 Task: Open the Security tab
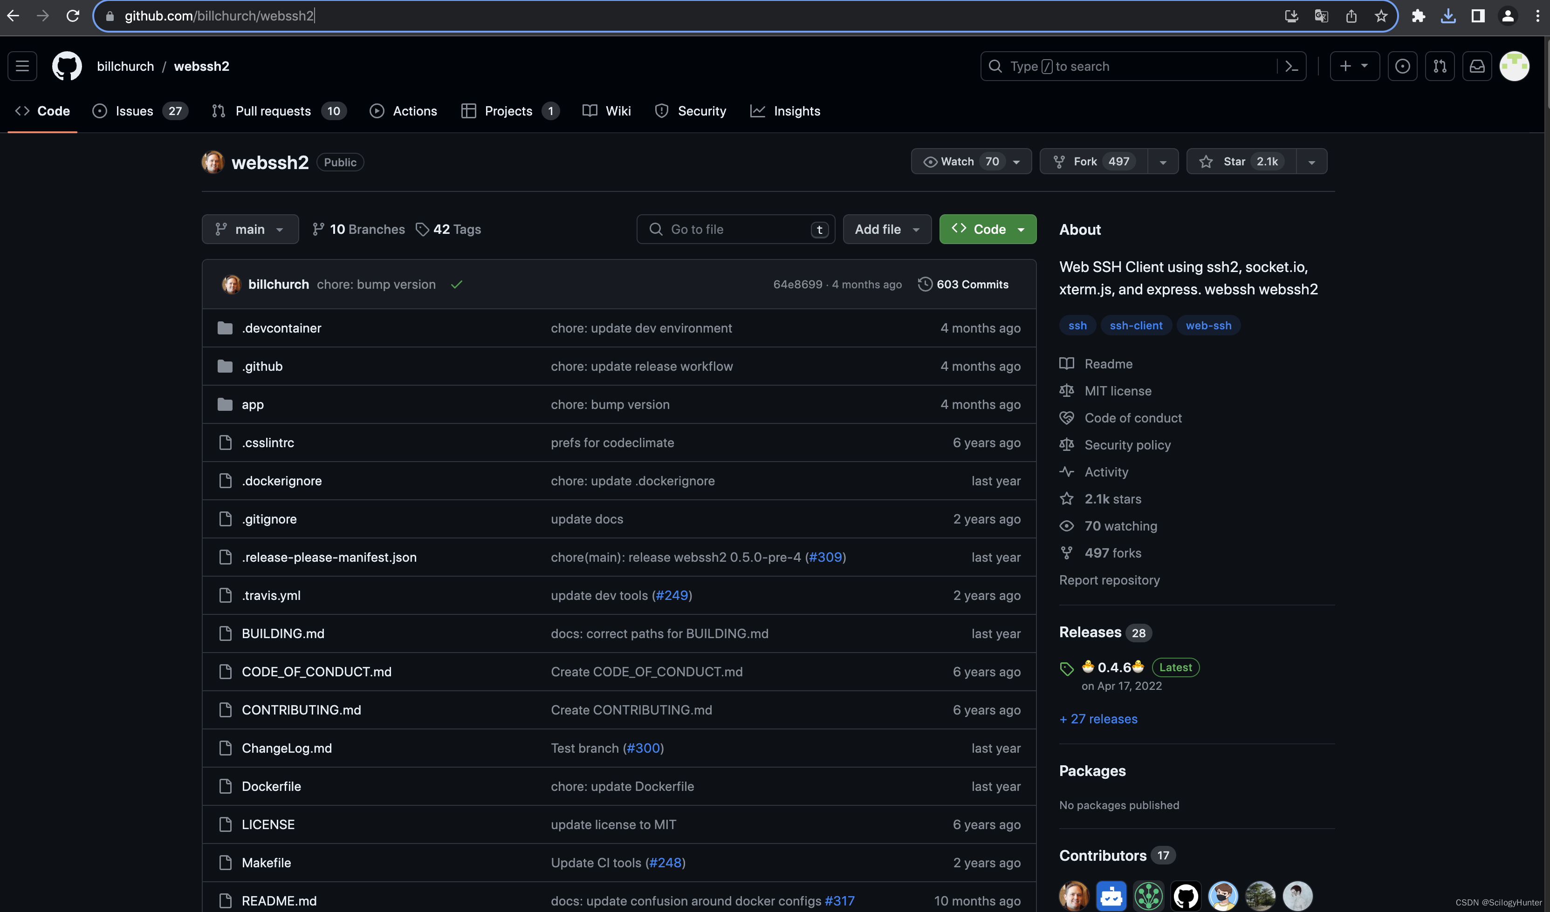pos(690,111)
